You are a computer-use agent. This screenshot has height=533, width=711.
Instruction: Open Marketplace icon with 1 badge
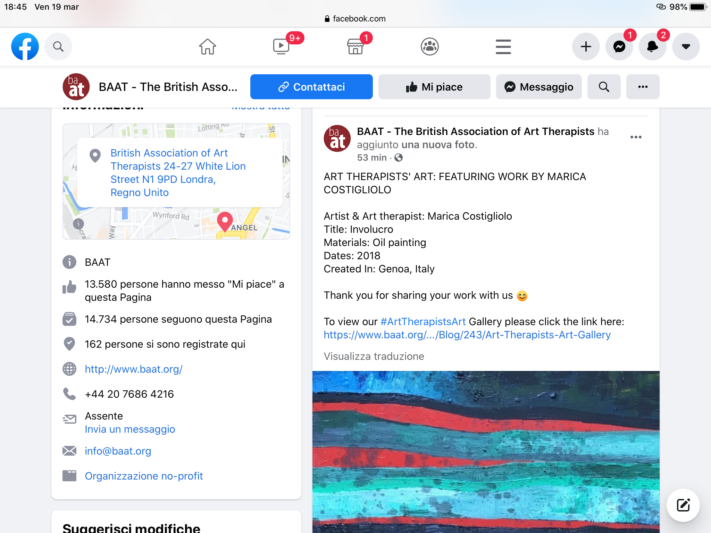355,46
